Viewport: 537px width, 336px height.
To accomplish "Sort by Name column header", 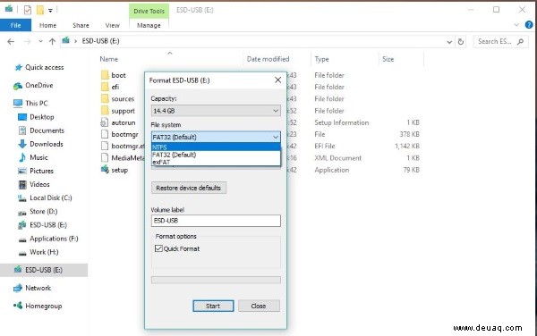I will pyautogui.click(x=109, y=59).
